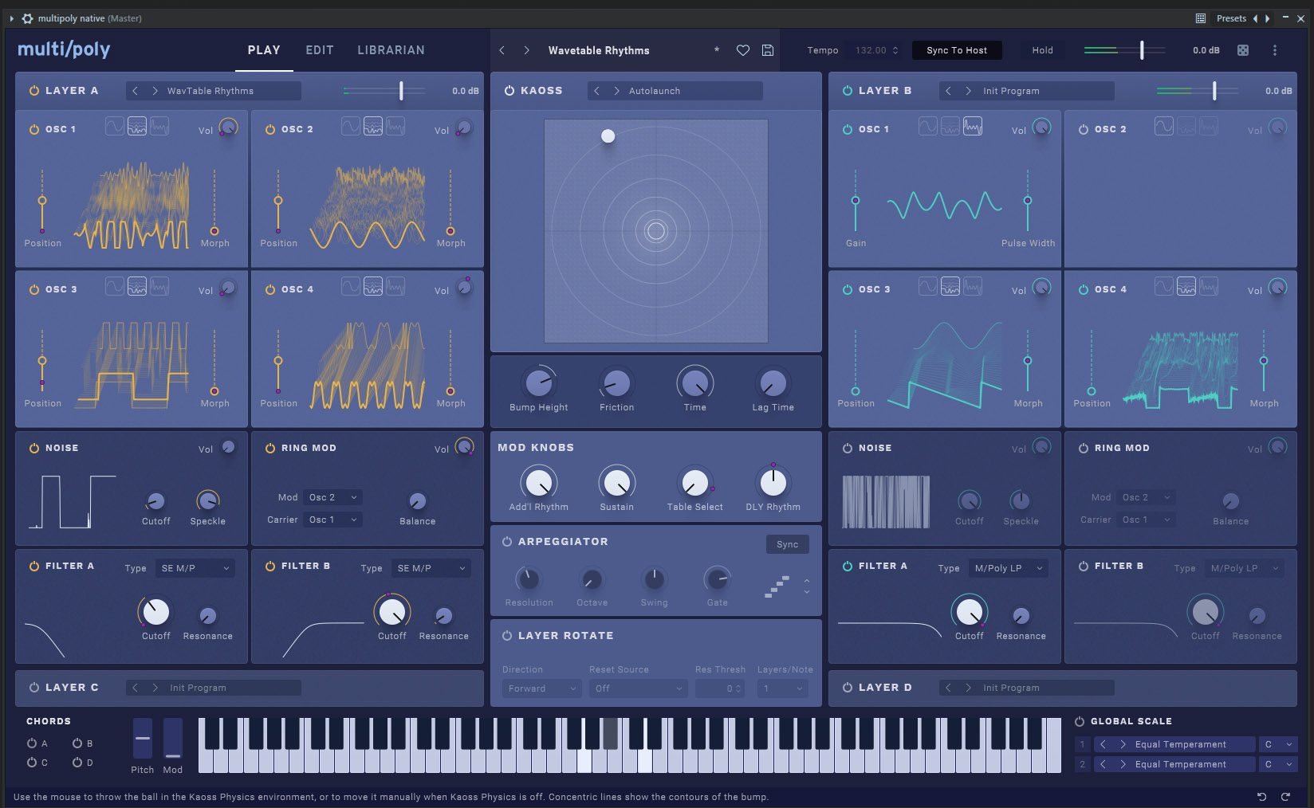
Task: Select classic waveform mode for Layer A OSC 2
Action: coord(351,126)
